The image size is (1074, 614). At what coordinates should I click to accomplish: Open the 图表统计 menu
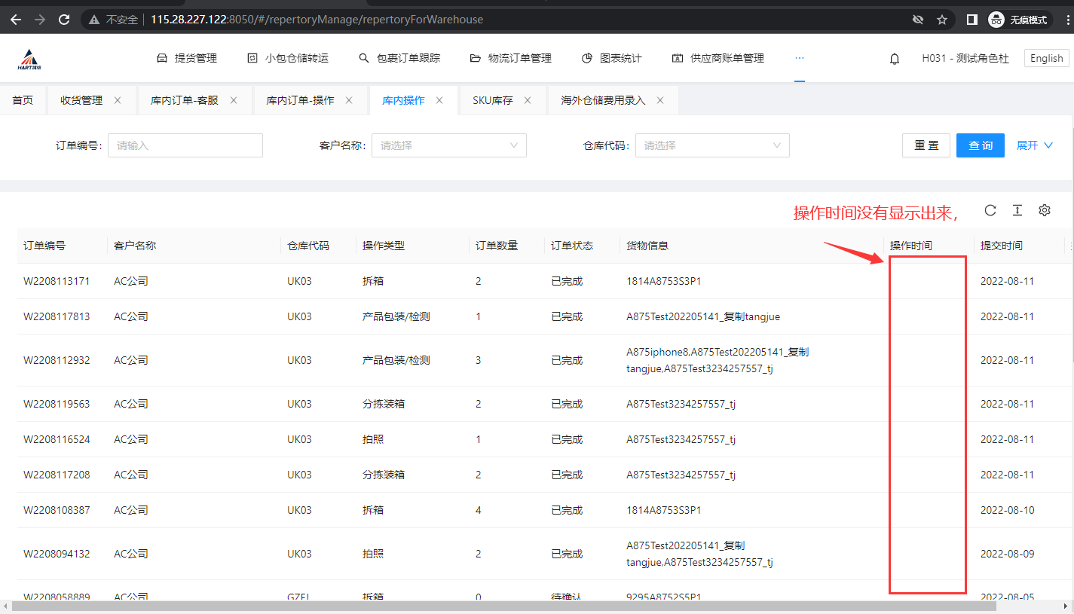pos(612,58)
